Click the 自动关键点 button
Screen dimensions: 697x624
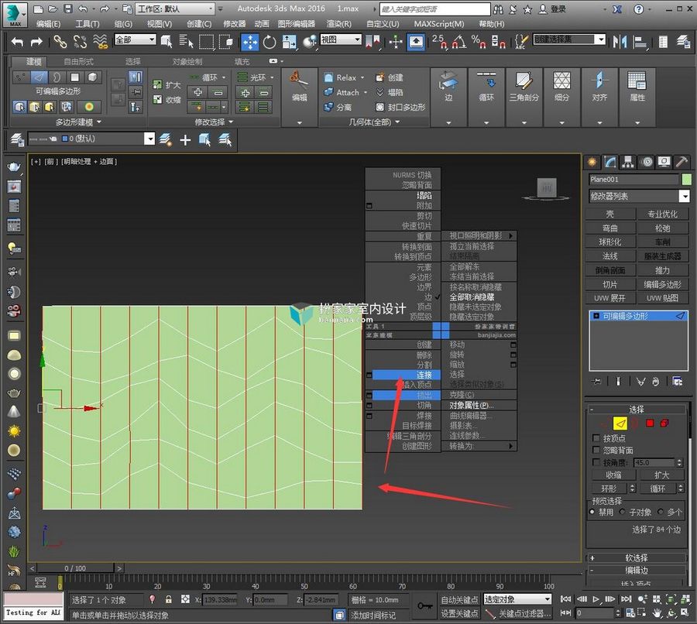(x=459, y=599)
